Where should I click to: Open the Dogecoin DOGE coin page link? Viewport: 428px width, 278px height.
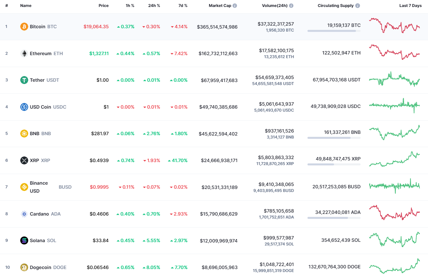(43, 267)
